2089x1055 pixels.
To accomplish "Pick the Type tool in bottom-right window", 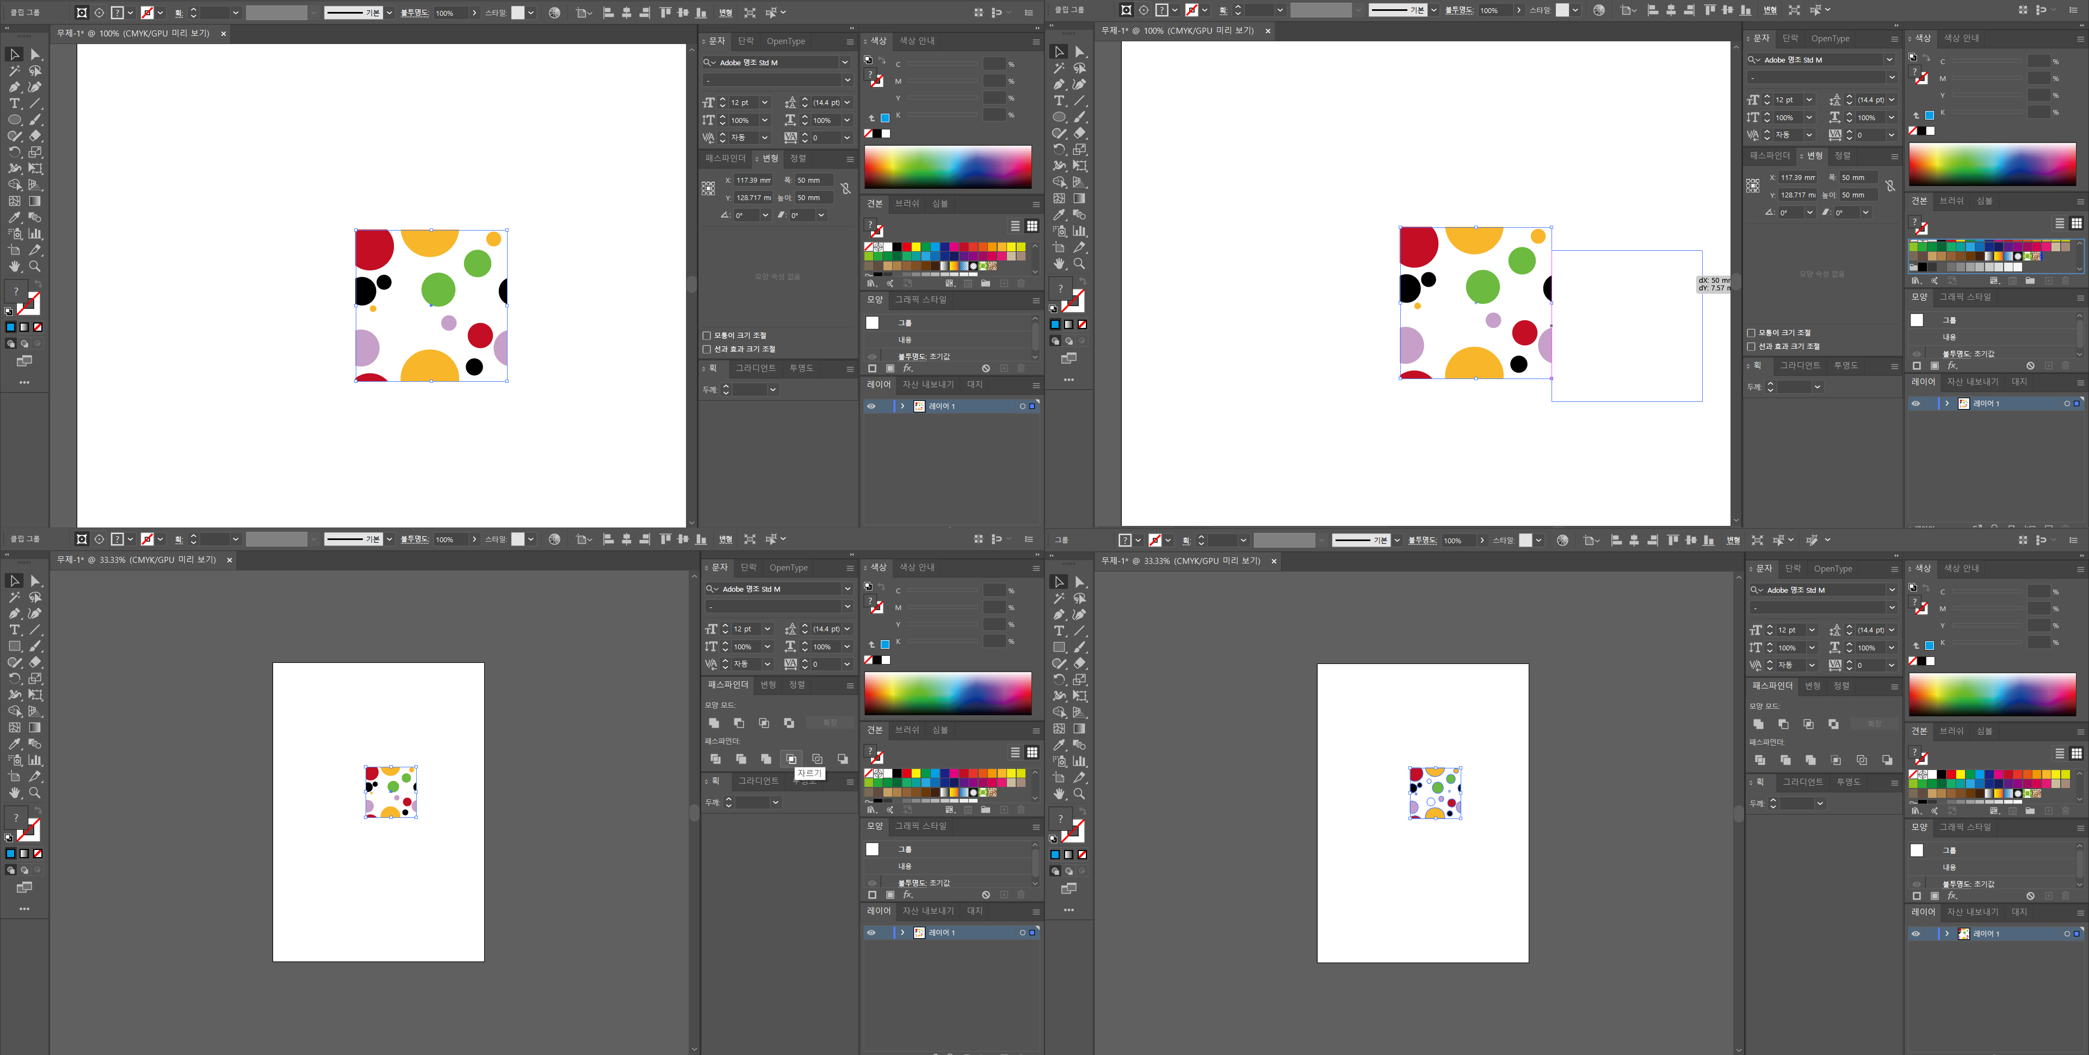I will pos(1059,631).
